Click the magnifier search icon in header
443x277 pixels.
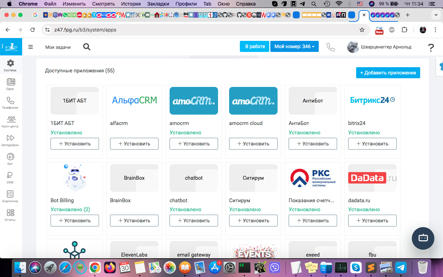coord(87,47)
